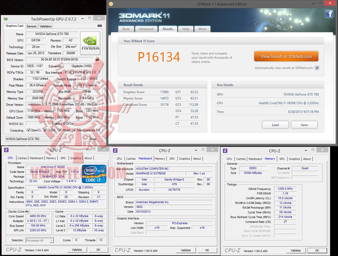Click View Result at 3DMark.com button
Image resolution: width=338 pixels, height=256 pixels.
pyautogui.click(x=286, y=57)
